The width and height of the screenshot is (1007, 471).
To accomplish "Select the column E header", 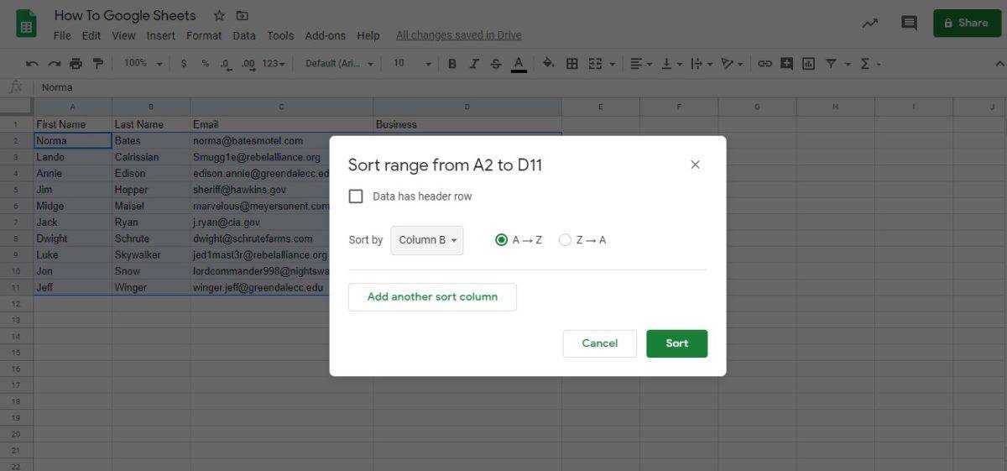I will pyautogui.click(x=601, y=107).
